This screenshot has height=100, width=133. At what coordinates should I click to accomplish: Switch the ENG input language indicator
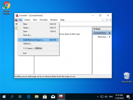click(x=111, y=97)
